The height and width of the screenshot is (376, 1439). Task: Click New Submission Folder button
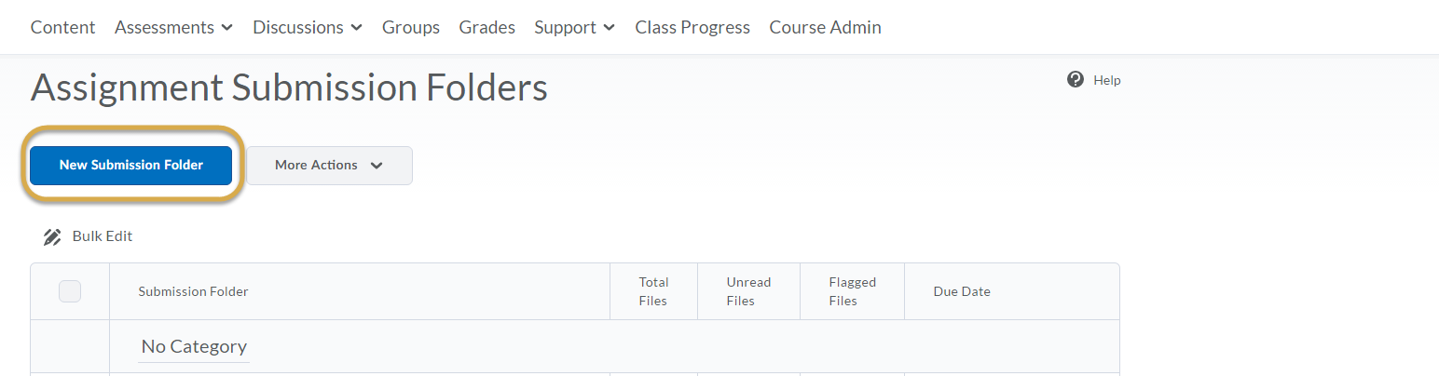tap(131, 165)
